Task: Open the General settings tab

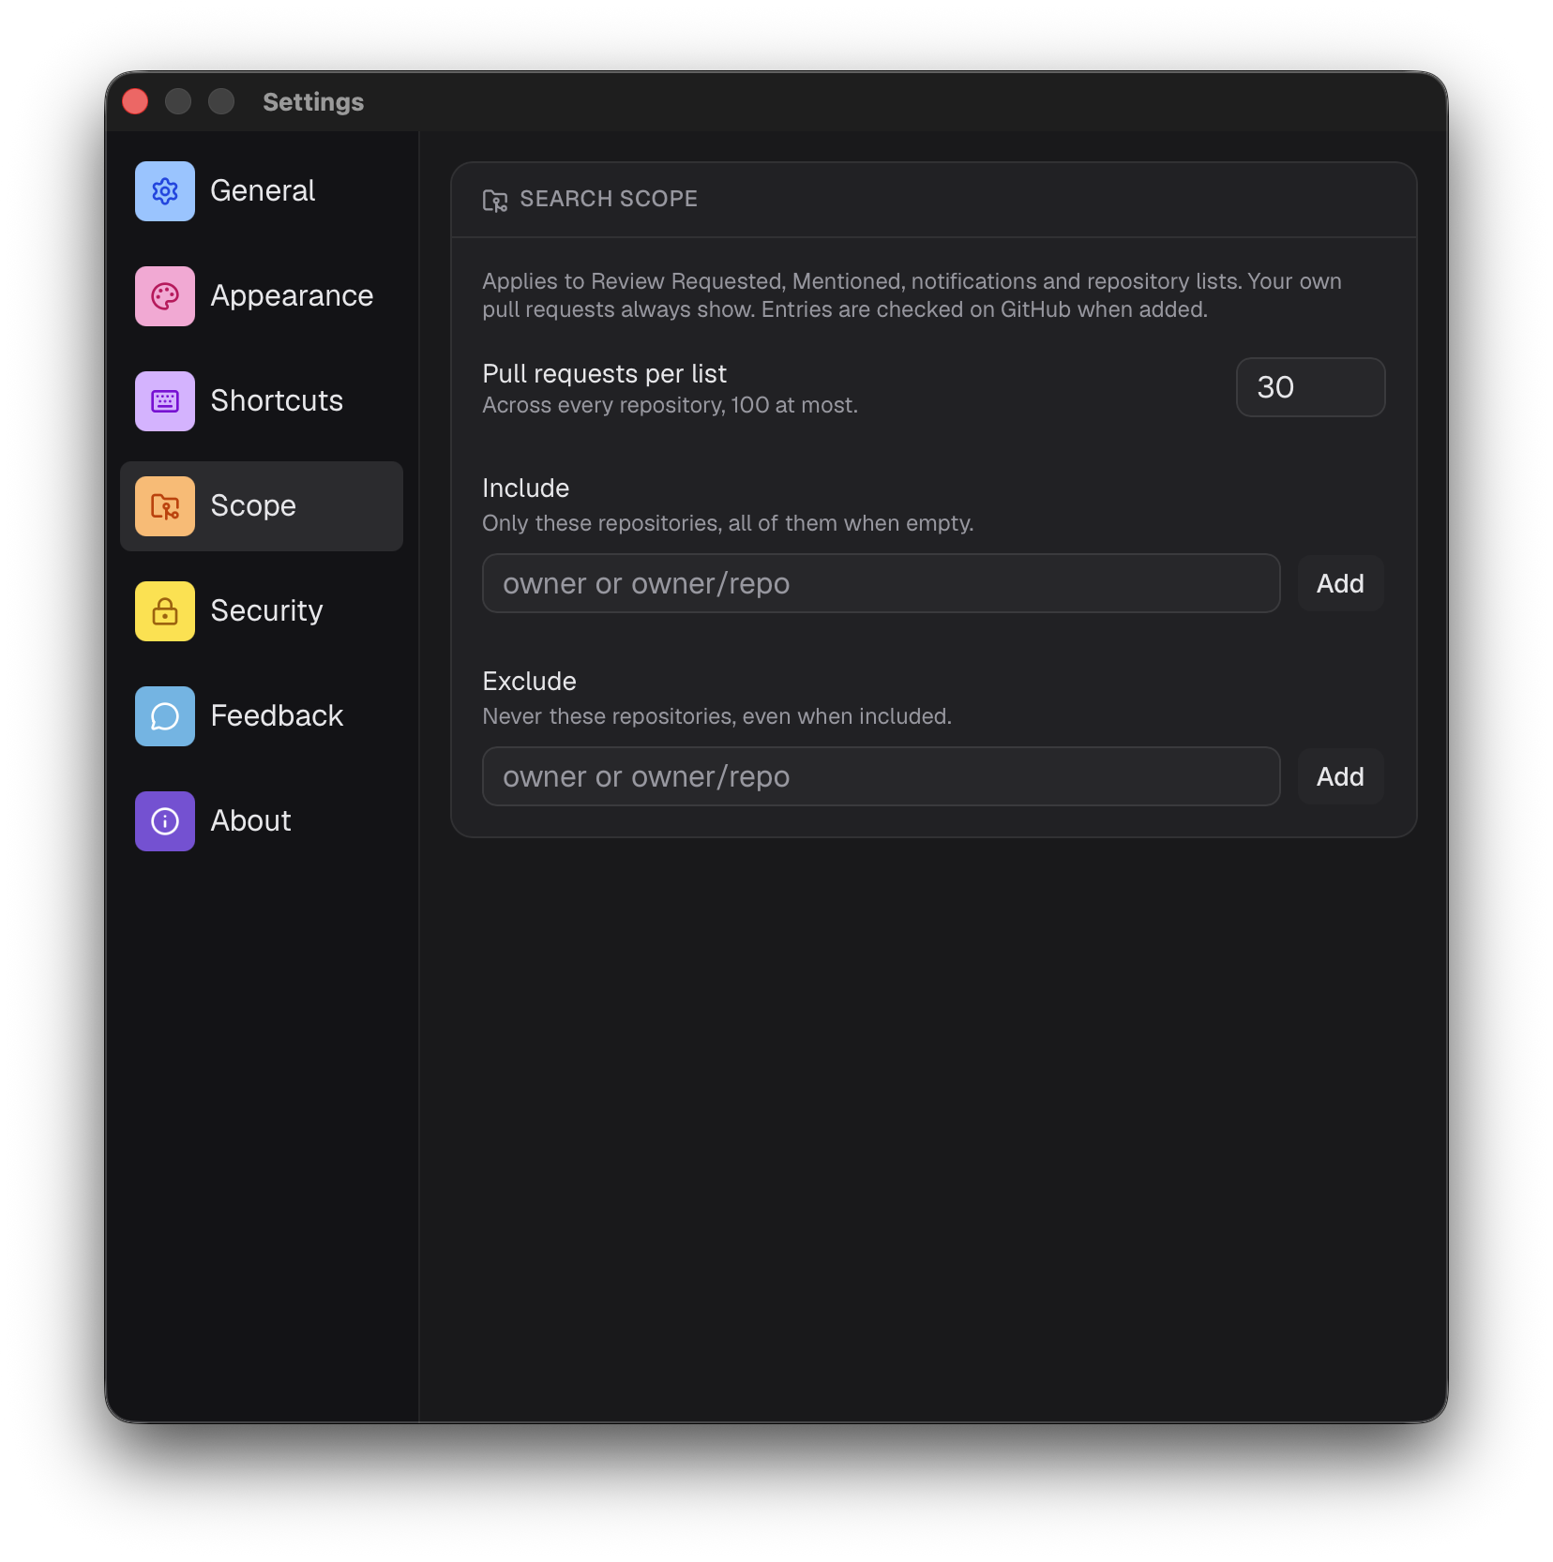Action: (x=262, y=191)
